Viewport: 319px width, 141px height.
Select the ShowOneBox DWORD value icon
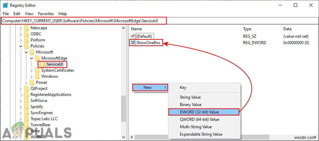tap(133, 43)
